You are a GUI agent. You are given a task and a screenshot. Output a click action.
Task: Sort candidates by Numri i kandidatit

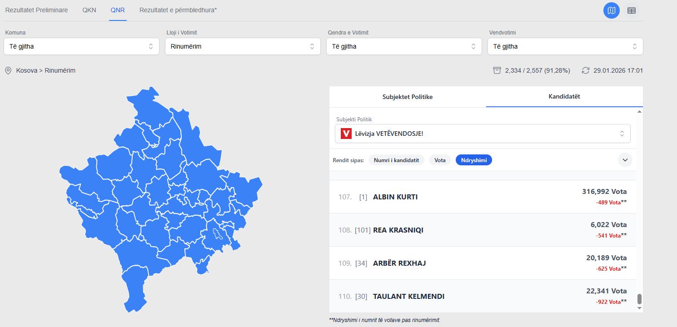coord(396,160)
